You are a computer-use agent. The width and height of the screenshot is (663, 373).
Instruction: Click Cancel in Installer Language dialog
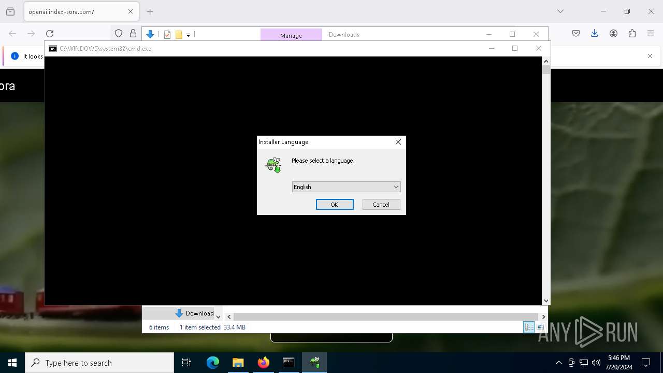(381, 205)
